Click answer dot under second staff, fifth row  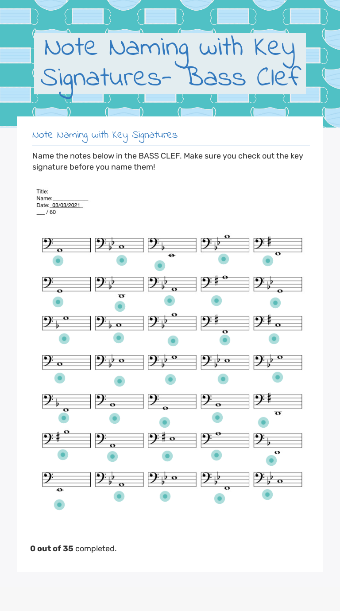tap(115, 418)
